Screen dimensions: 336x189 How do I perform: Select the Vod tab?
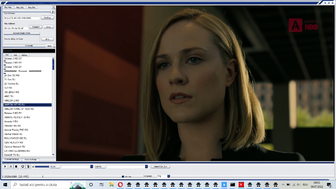pos(15,55)
